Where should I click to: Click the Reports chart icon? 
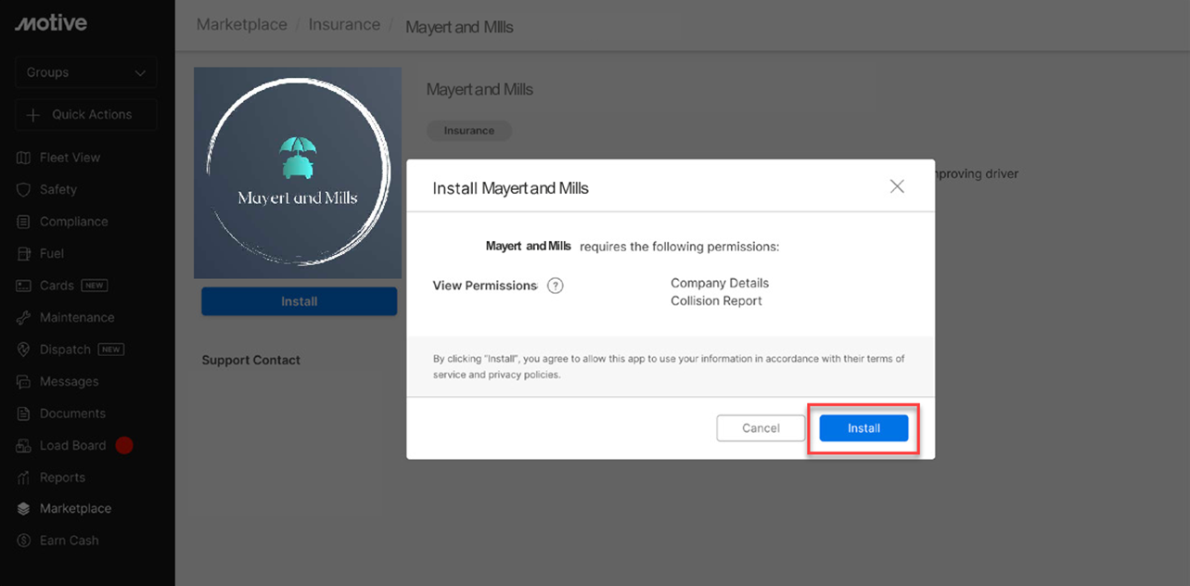coord(24,478)
